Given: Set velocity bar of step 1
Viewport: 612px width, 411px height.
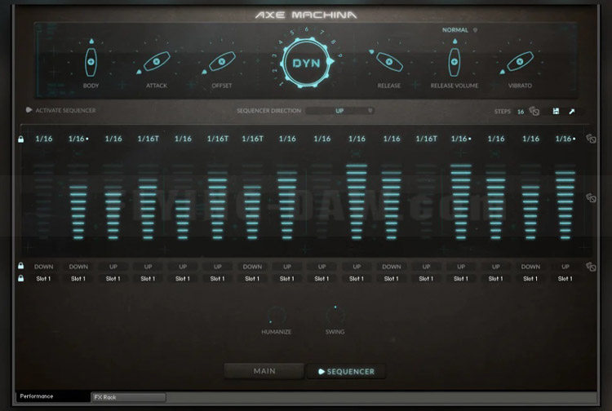Looking at the screenshot, I should [44, 201].
